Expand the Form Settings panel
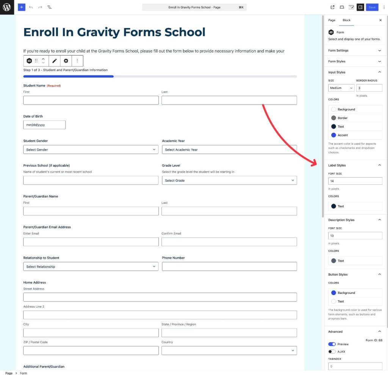The width and height of the screenshot is (388, 375). coord(355,50)
